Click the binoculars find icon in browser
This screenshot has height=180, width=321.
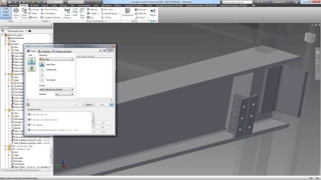(30, 31)
